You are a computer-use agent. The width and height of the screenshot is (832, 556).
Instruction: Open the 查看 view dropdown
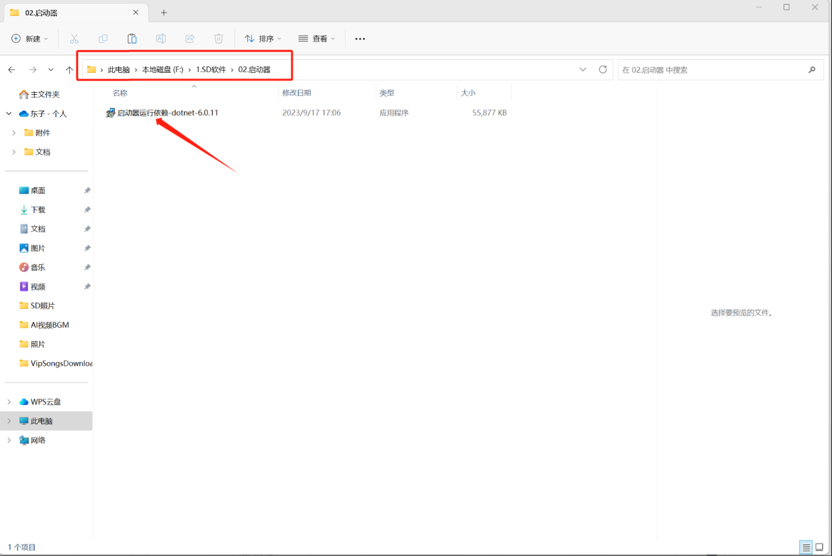[317, 39]
